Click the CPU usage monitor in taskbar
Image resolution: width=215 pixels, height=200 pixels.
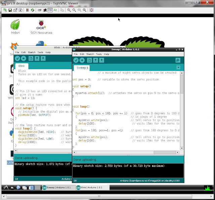(x=208, y=188)
